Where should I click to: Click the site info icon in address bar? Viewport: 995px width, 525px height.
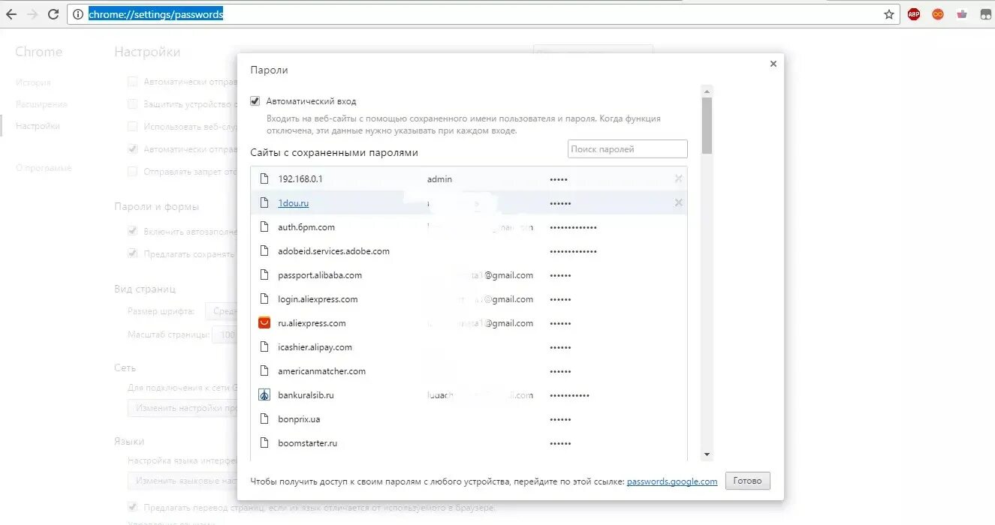[x=77, y=13]
